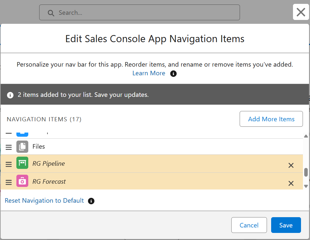Click the green RG Pipeline icon
Image resolution: width=310 pixels, height=240 pixels.
point(22,163)
